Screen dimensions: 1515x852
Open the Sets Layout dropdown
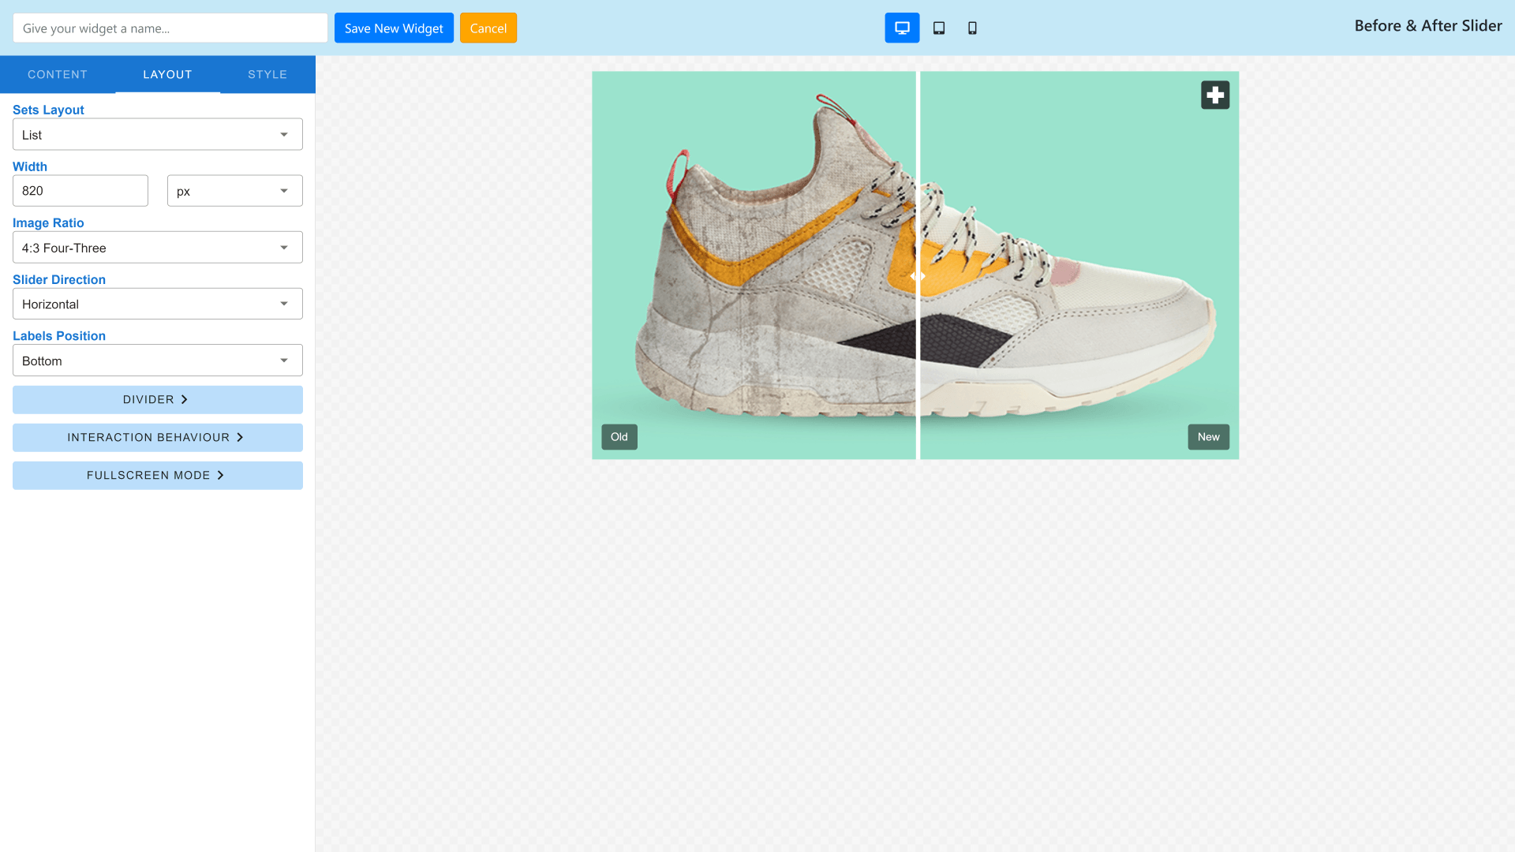click(x=158, y=135)
